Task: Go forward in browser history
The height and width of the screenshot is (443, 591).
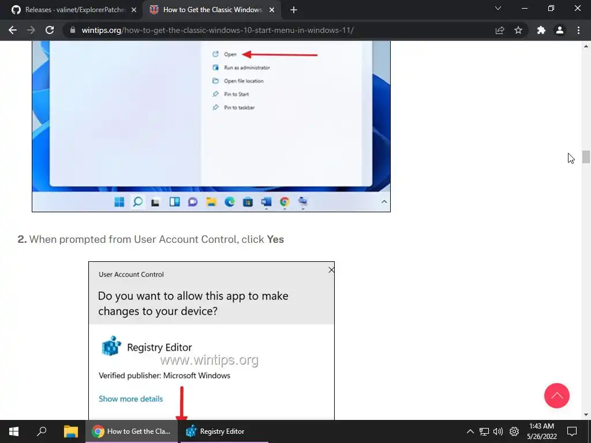Action: [31, 30]
